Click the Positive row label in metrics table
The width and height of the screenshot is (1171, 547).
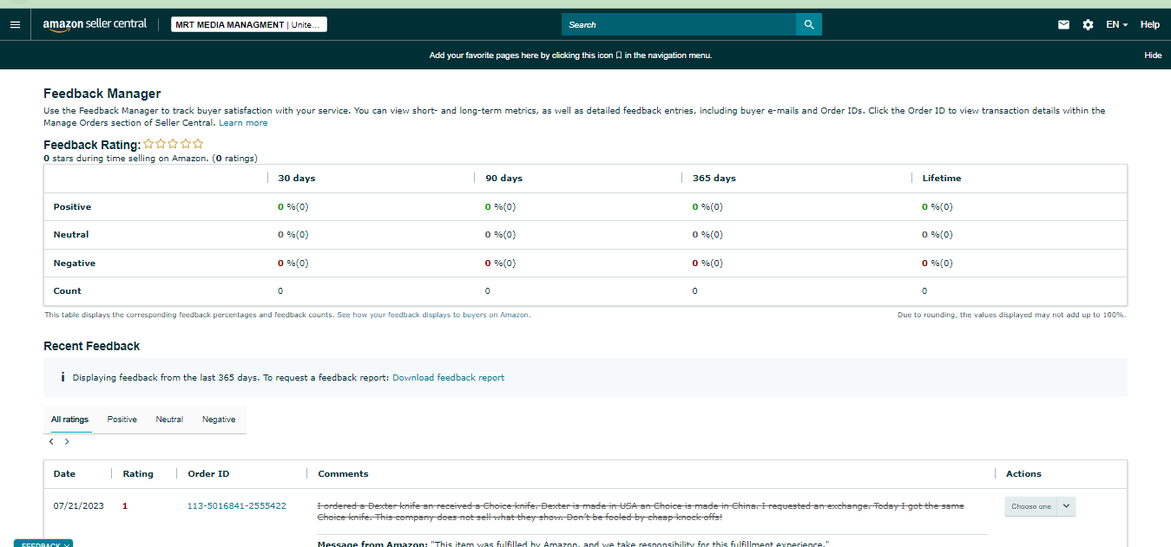[x=72, y=207]
